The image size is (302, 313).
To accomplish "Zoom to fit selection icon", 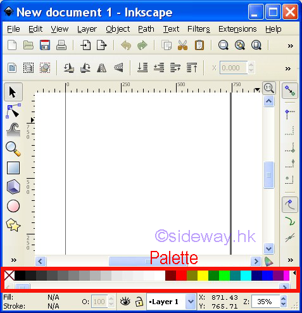I will pyautogui.click(x=223, y=45).
